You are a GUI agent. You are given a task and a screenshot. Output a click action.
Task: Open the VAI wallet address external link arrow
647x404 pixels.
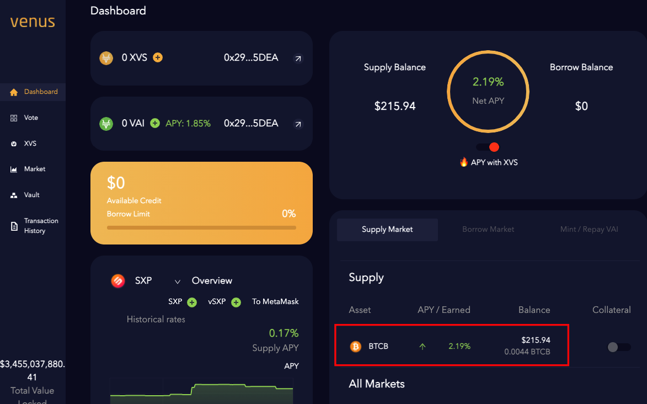coord(298,124)
